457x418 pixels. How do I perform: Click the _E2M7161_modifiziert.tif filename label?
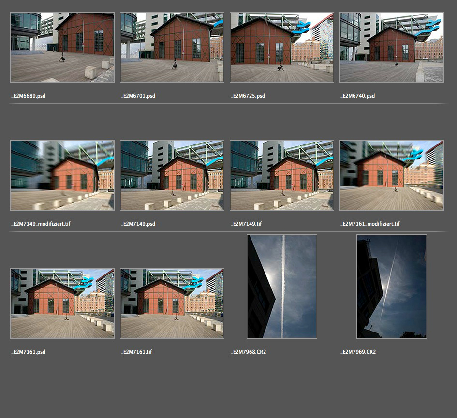point(370,224)
